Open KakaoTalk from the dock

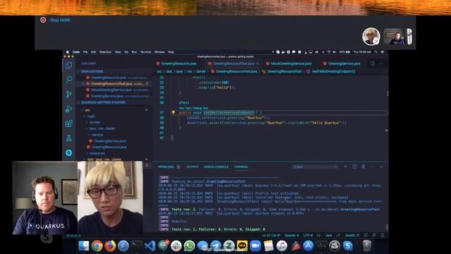click(242, 246)
